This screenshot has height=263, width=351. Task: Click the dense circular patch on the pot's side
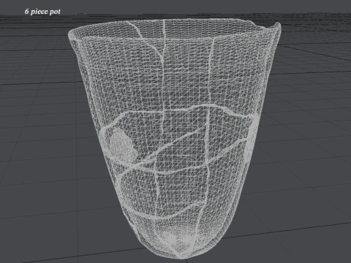pyautogui.click(x=121, y=145)
